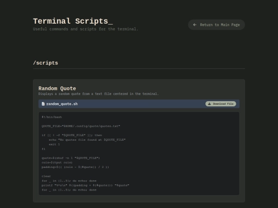Click the Return to Main Page button

pyautogui.click(x=216, y=25)
